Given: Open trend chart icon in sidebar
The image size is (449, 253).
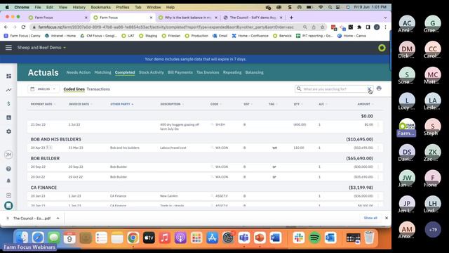Looking at the screenshot, I should point(9,90).
